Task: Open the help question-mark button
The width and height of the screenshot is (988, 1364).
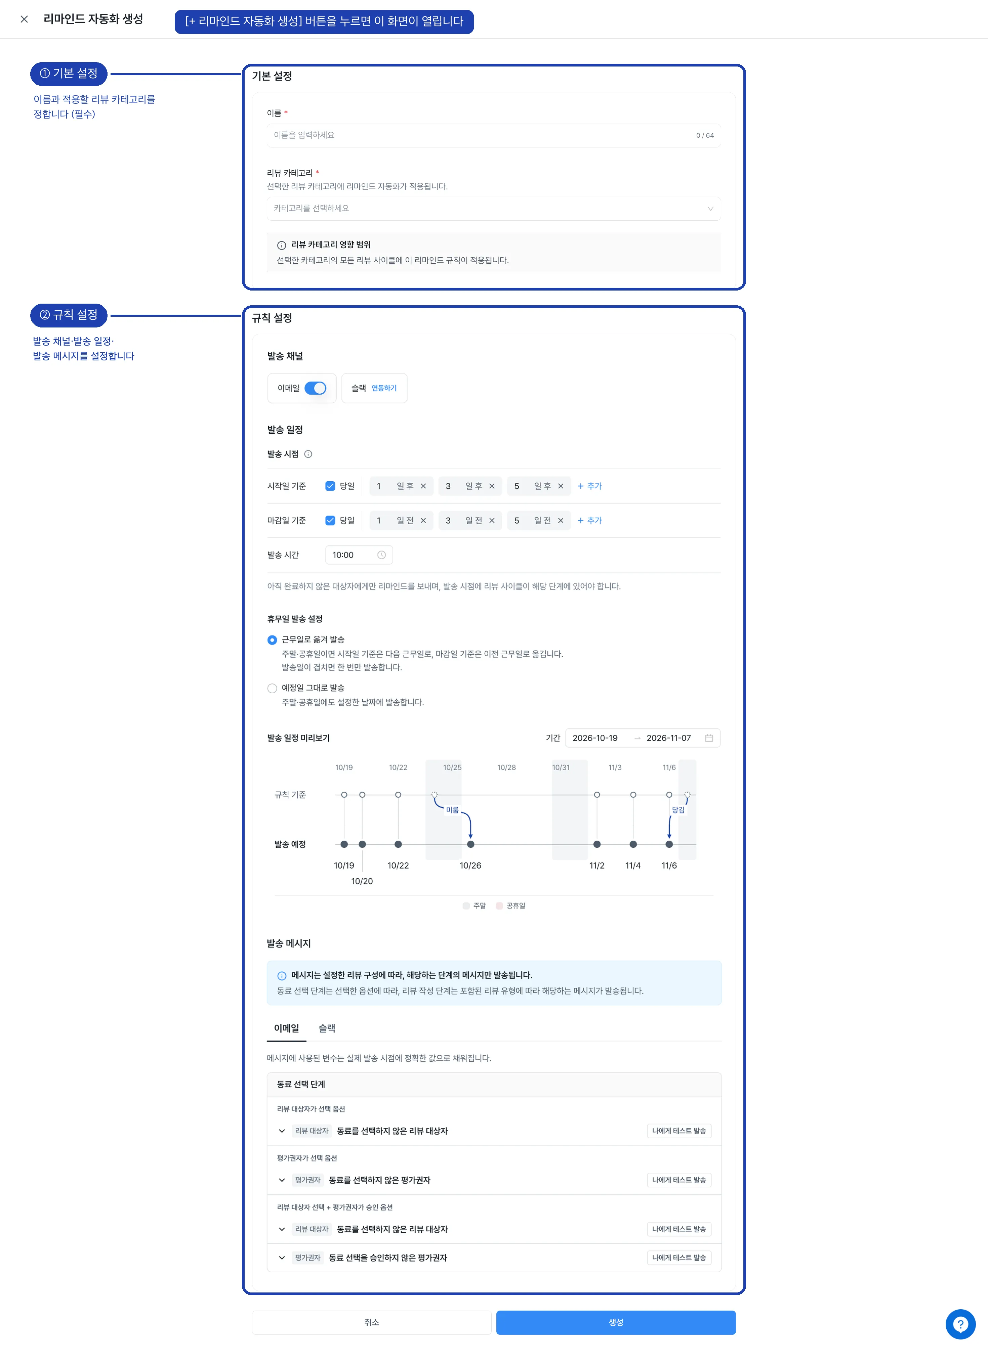Action: 960,1325
